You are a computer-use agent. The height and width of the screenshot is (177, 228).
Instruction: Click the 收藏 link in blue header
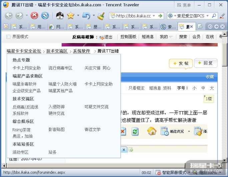point(210,77)
